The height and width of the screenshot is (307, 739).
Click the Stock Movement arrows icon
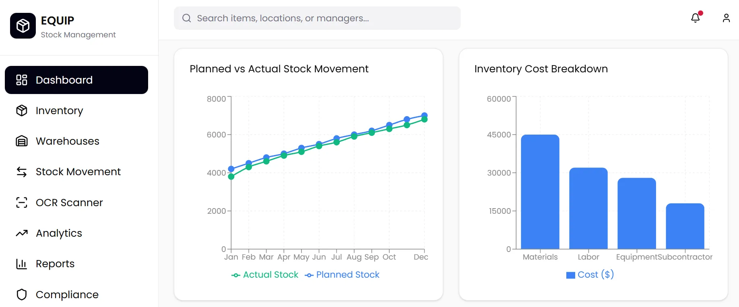point(22,172)
